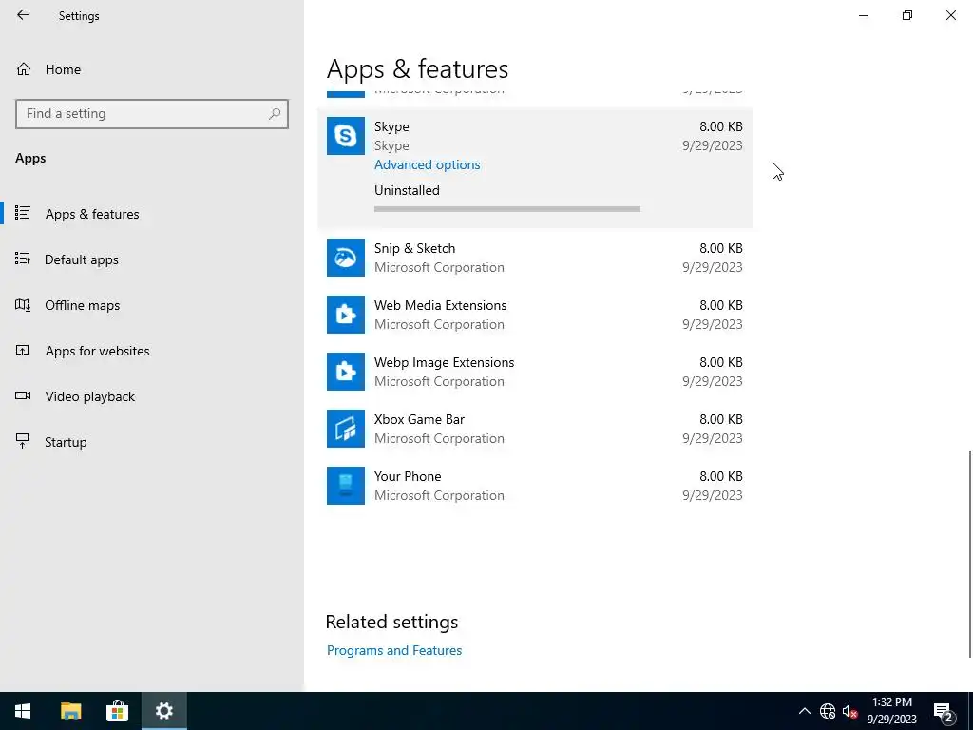The width and height of the screenshot is (973, 730).
Task: Select the Web Media Extensions entry name
Action: [x=440, y=305]
